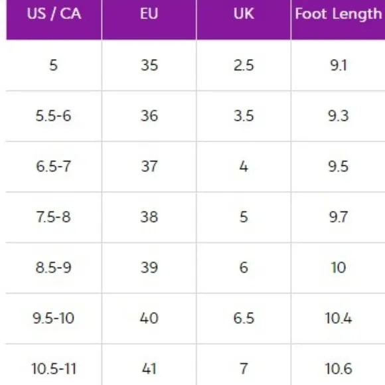Select the EU size 40 cell

coord(149,318)
